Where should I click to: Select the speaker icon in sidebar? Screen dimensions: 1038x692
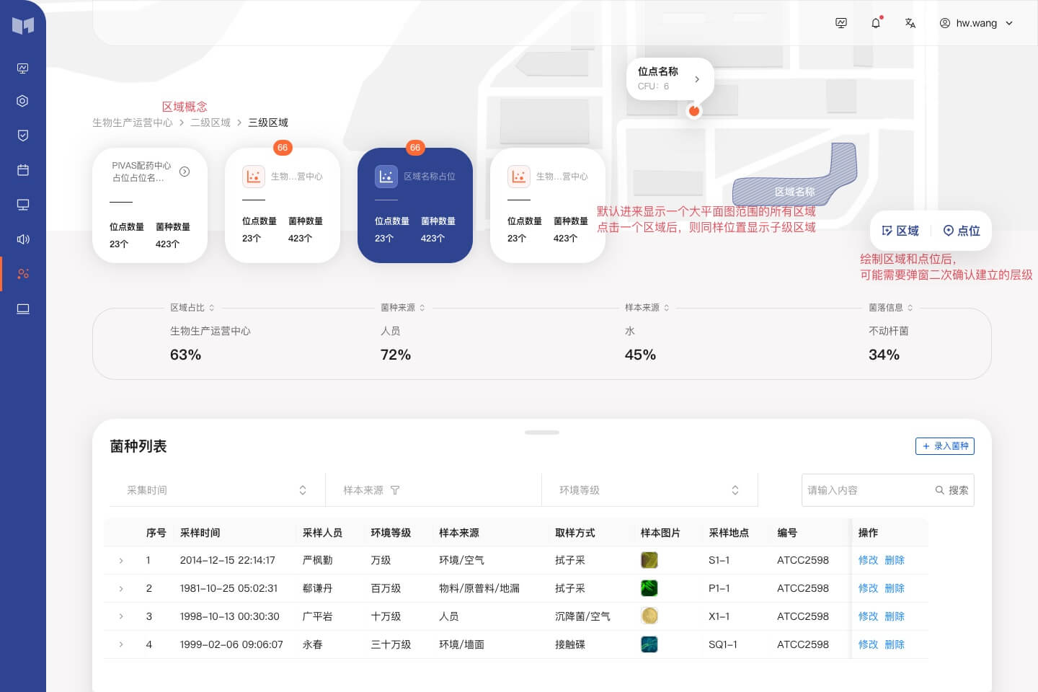tap(23, 239)
